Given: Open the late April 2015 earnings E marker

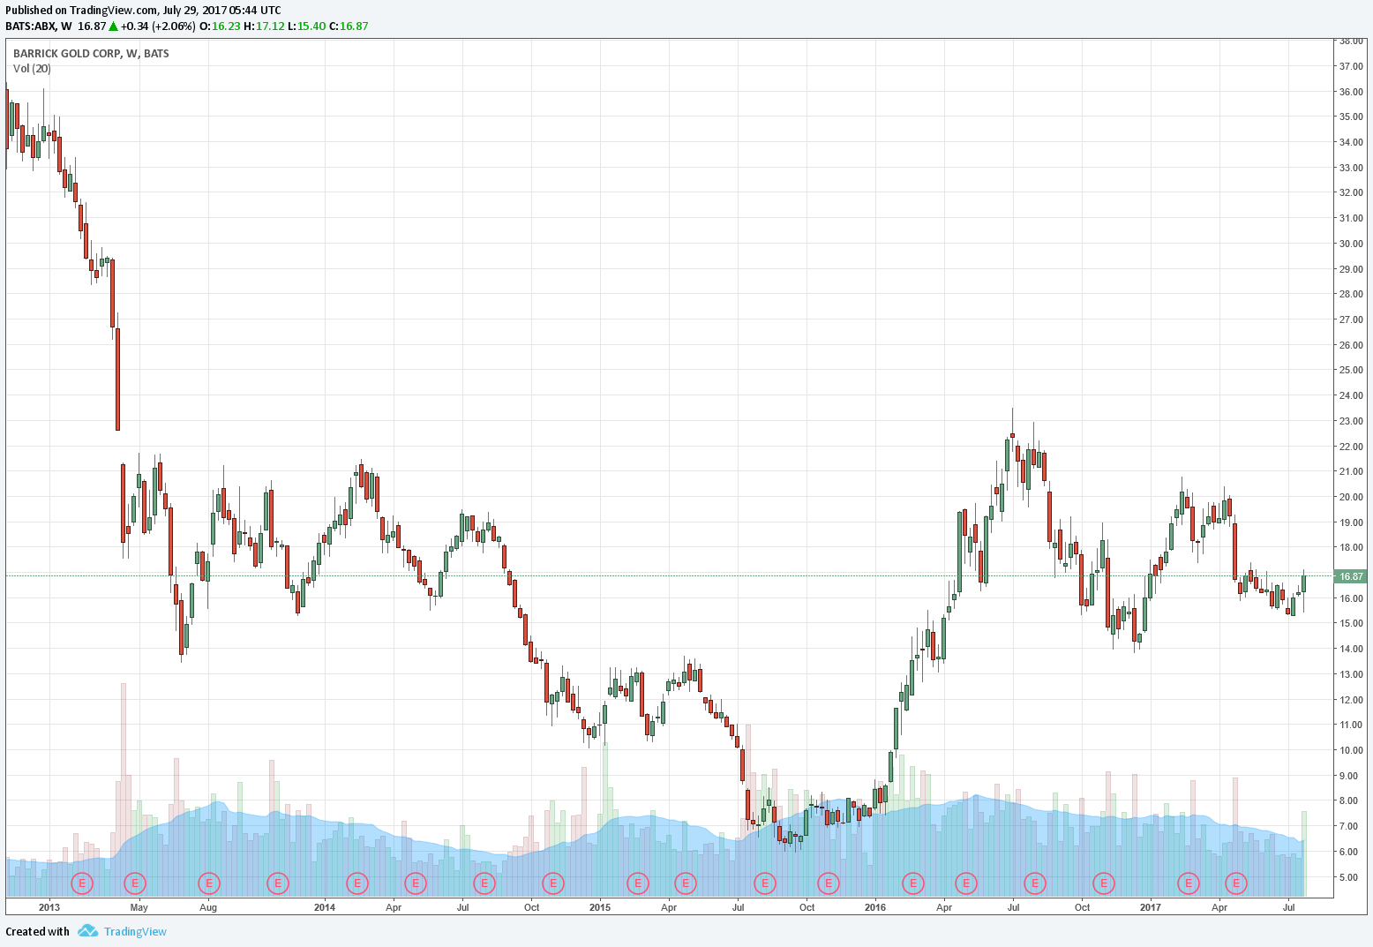Looking at the screenshot, I should [686, 883].
